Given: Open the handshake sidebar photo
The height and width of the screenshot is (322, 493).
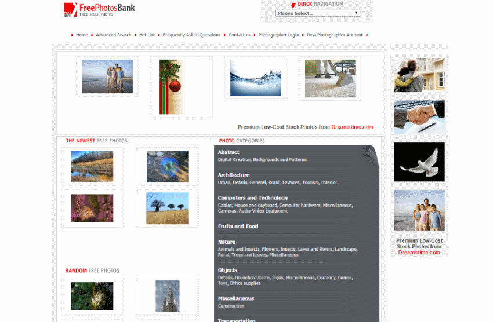Looking at the screenshot, I should [x=419, y=118].
